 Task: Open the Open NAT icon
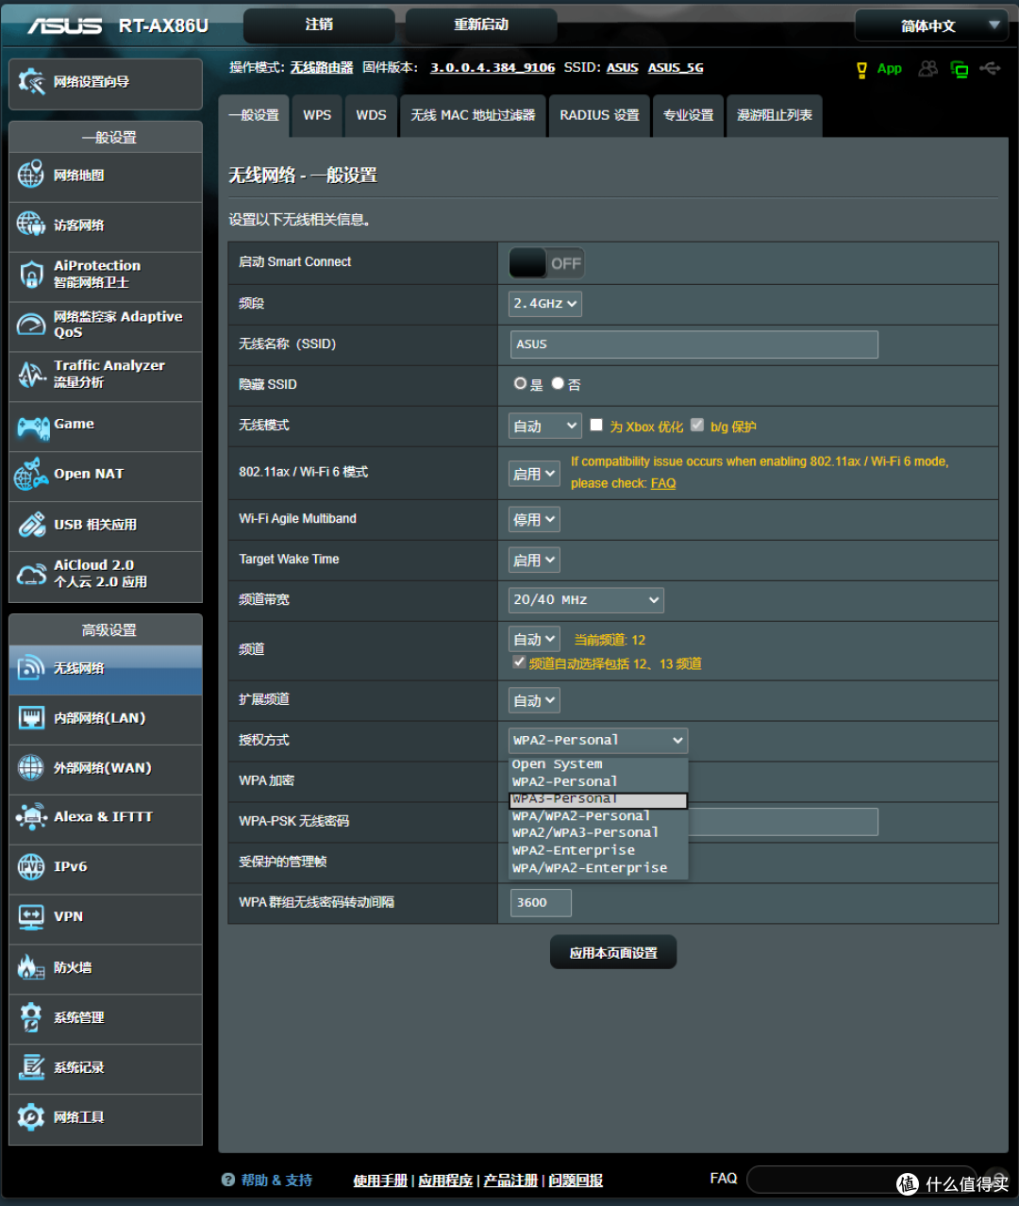pos(31,475)
